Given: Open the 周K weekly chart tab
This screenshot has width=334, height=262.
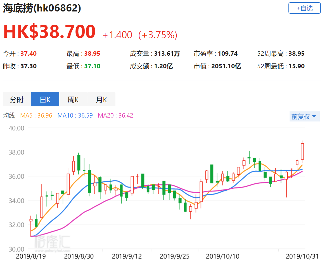Looking at the screenshot, I should pyautogui.click(x=73, y=99).
